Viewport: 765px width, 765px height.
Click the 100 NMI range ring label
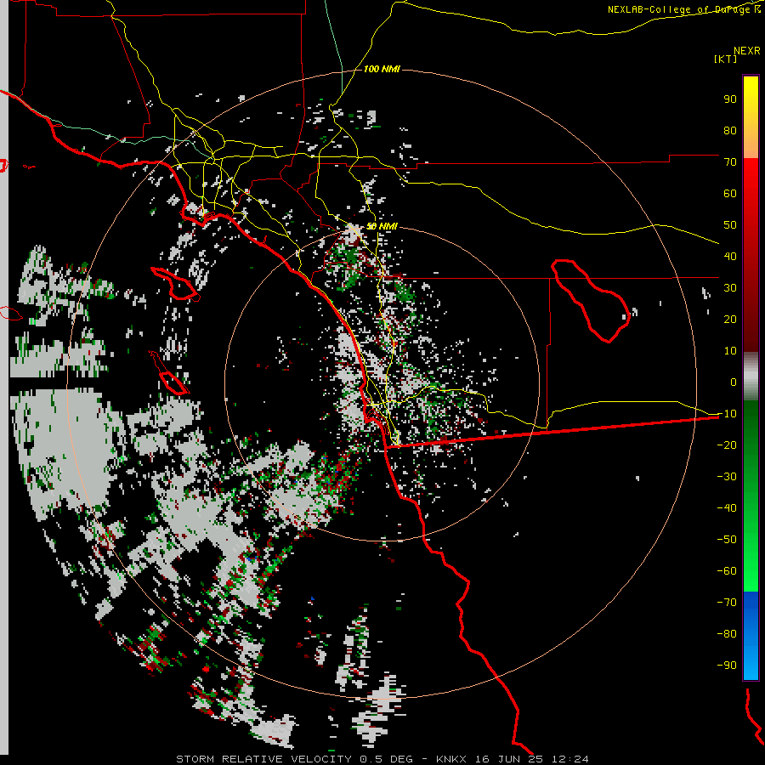pos(382,70)
